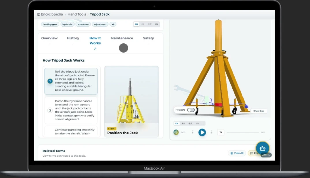The height and width of the screenshot is (178, 310).
Task: Set audio language to ES
Action: click(x=183, y=123)
